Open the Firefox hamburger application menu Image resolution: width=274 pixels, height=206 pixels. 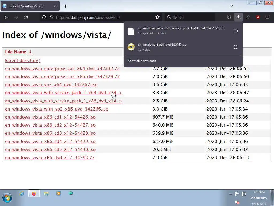tap(267, 17)
